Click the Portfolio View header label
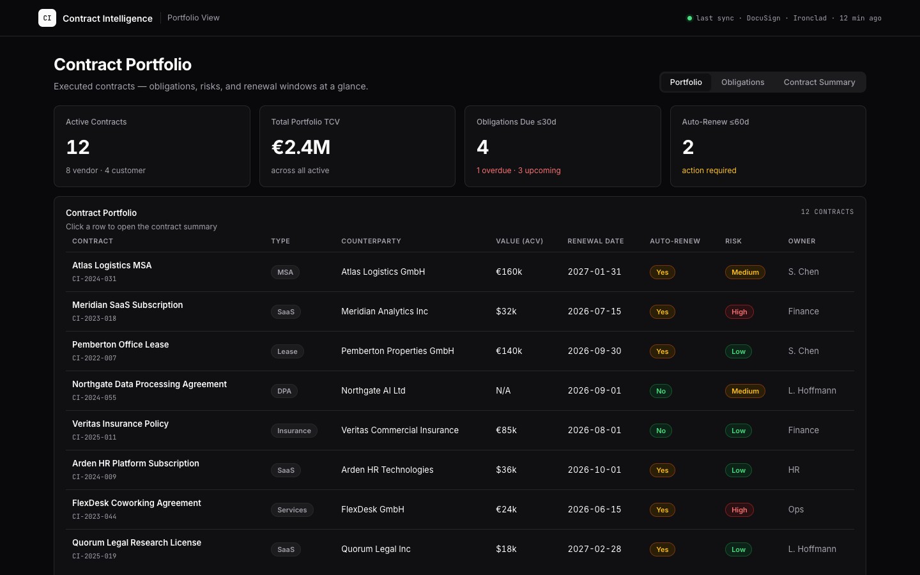The image size is (920, 575). point(194,18)
